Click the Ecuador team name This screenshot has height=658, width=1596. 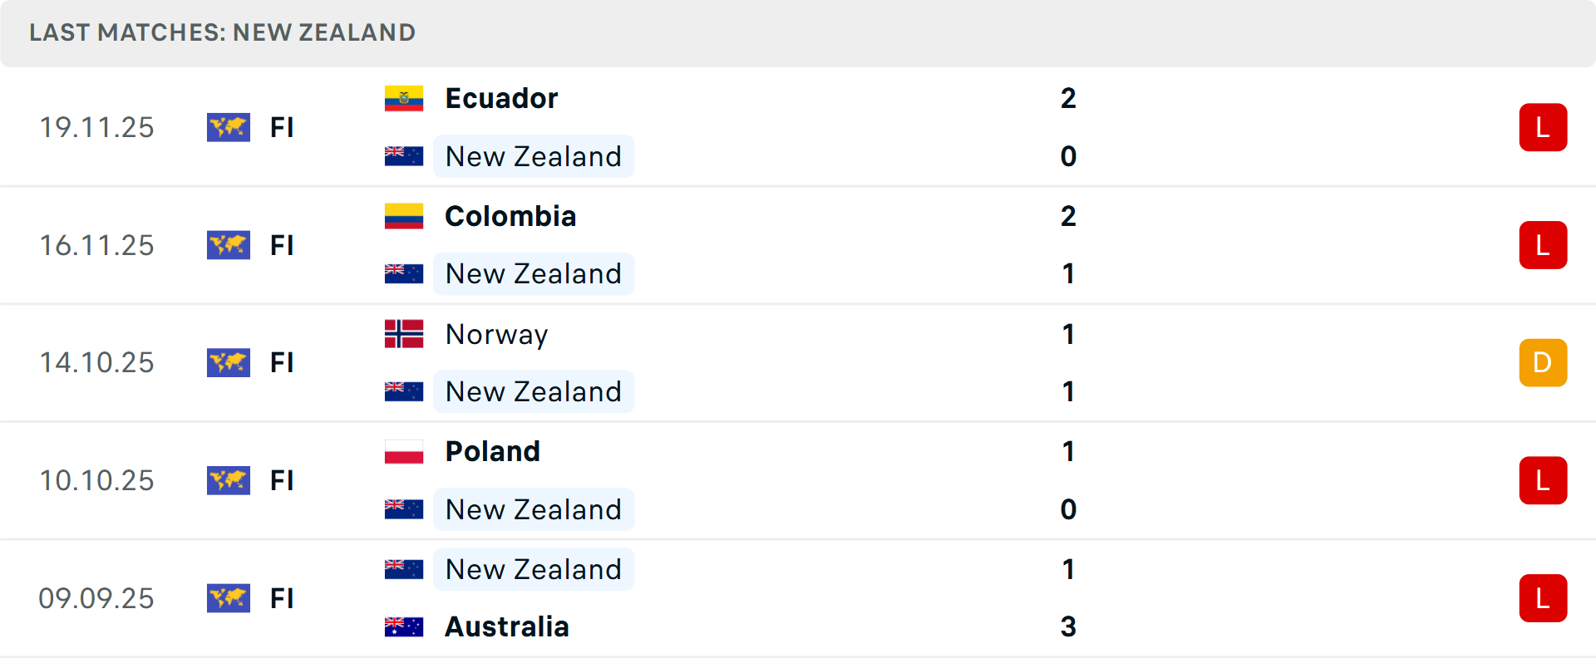pyautogui.click(x=500, y=97)
